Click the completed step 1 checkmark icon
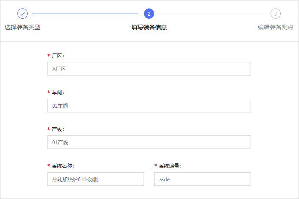Screen dimensions: 299x199 (23, 14)
